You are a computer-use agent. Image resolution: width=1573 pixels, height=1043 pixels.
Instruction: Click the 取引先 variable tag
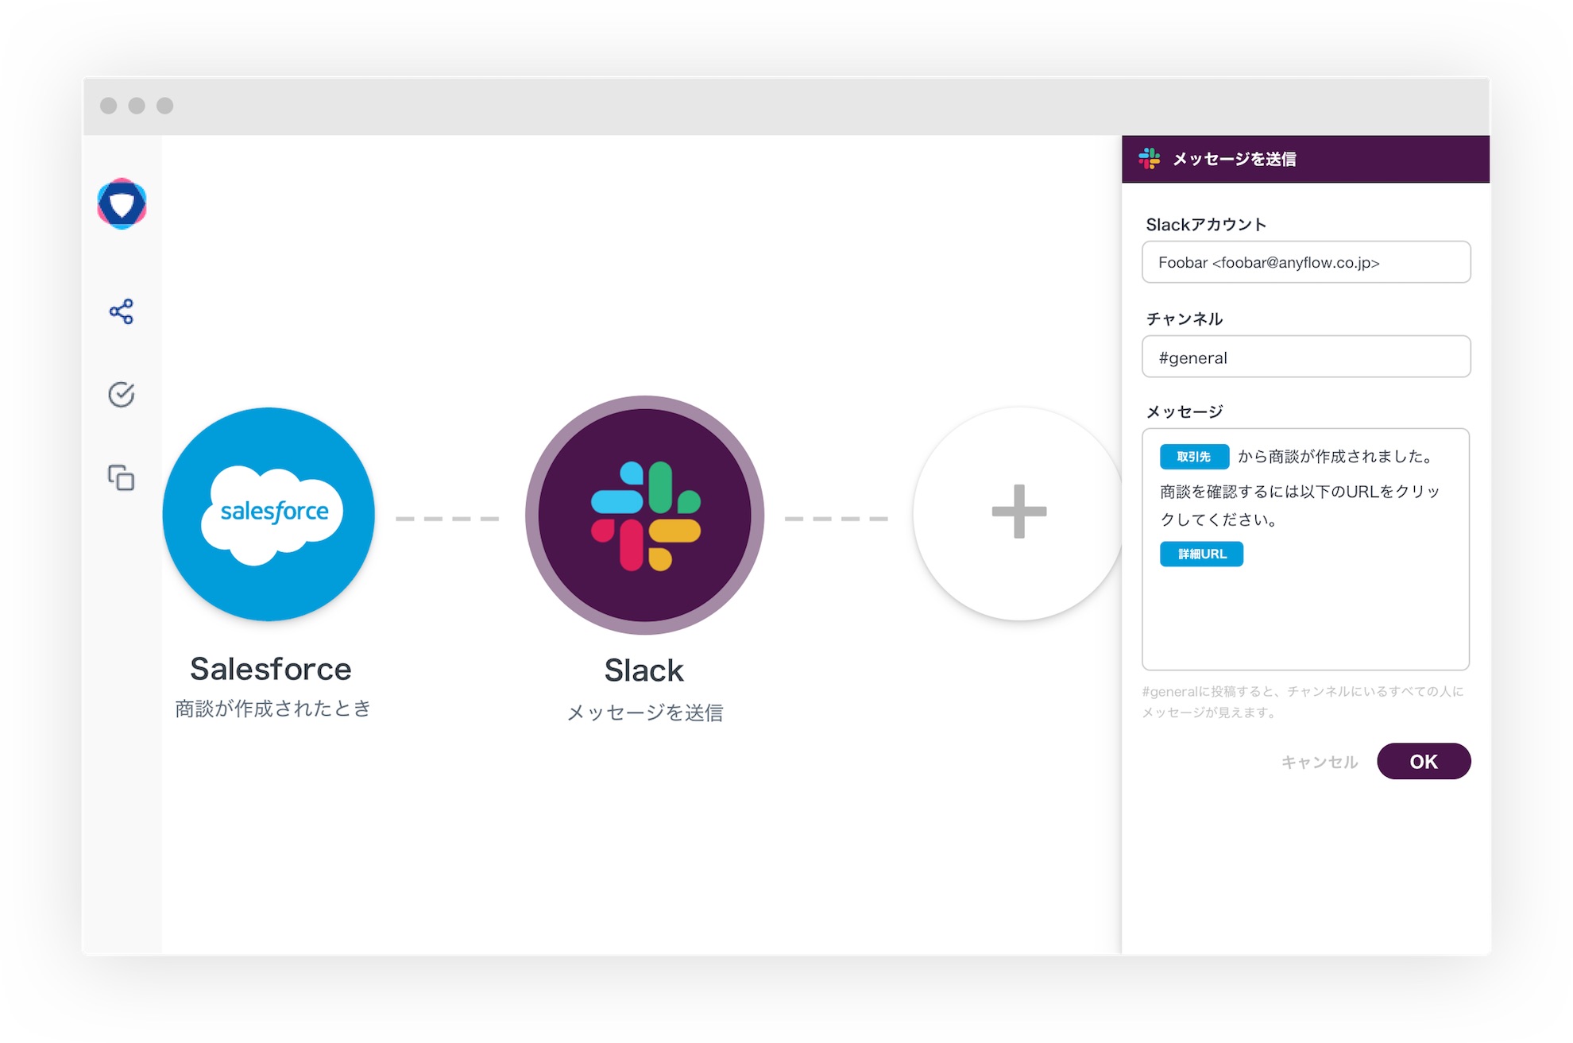1193,457
